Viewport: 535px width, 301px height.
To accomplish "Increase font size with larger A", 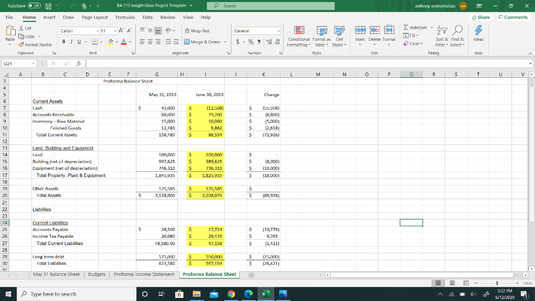I will point(121,31).
